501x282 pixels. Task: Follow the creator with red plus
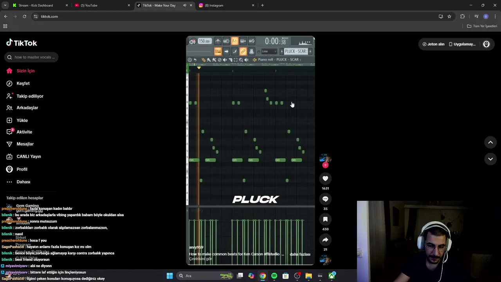(325, 165)
